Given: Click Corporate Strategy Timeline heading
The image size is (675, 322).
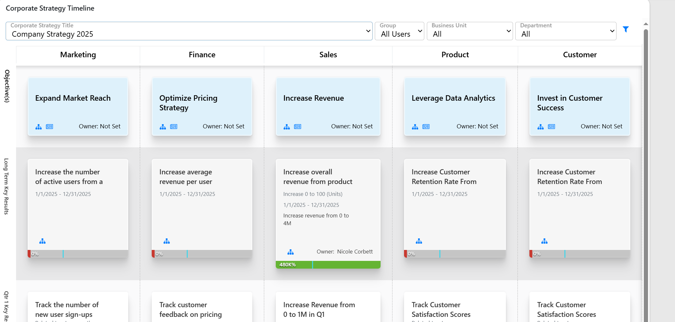Looking at the screenshot, I should (x=50, y=8).
